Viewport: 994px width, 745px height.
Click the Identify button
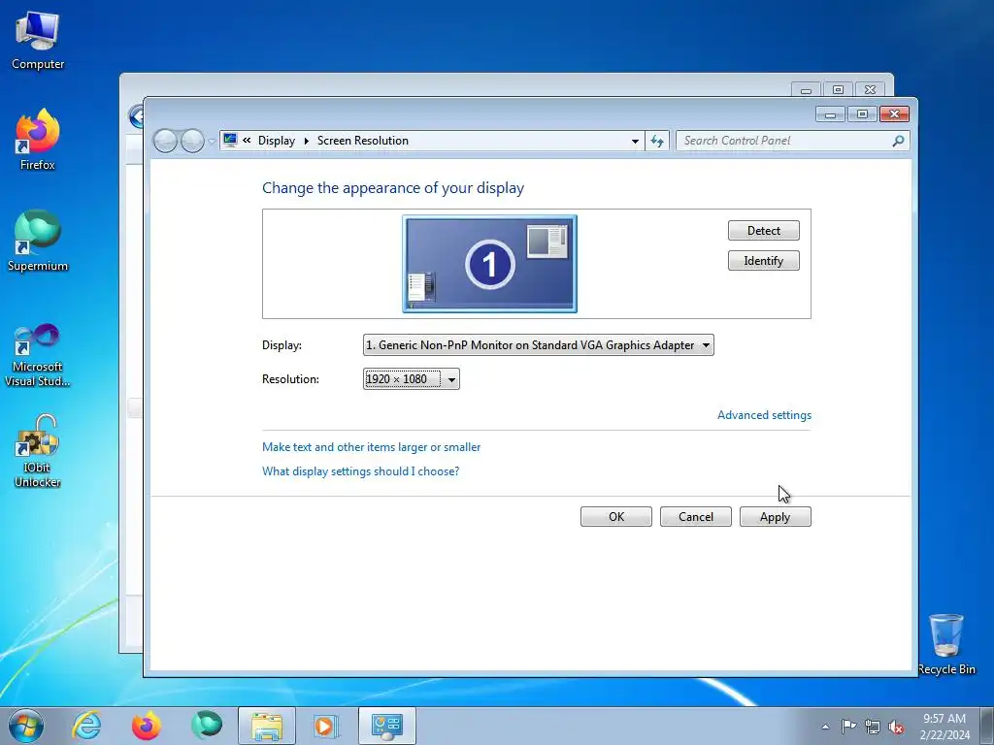coord(763,261)
